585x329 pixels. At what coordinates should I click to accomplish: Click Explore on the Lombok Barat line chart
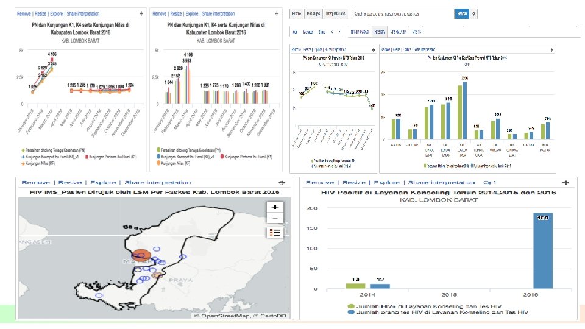point(56,14)
